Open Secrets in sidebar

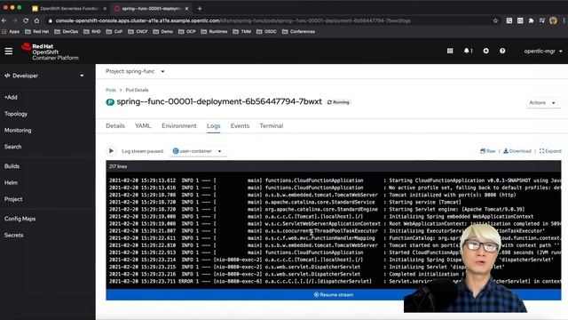pos(14,235)
